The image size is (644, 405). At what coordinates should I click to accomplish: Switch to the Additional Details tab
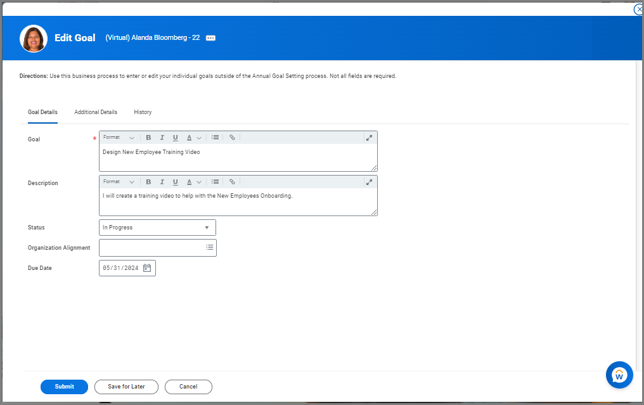[96, 112]
